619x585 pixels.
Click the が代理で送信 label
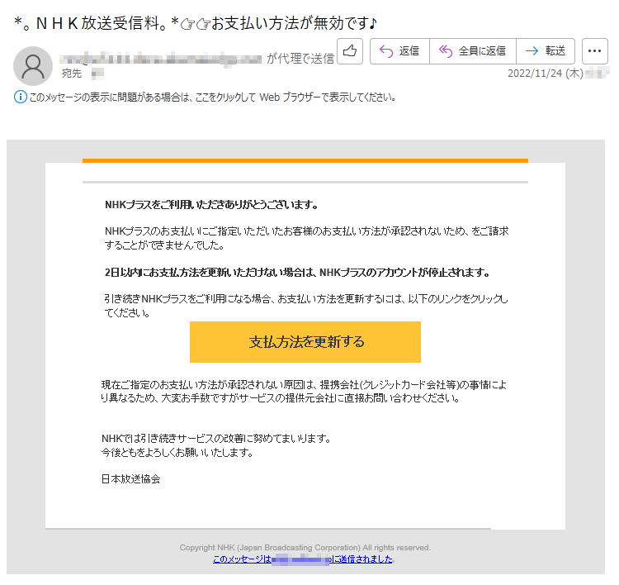point(300,59)
